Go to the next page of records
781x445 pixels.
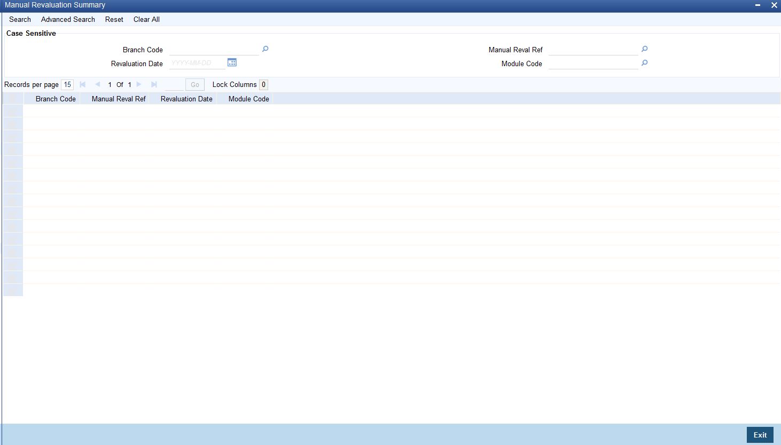coord(139,84)
